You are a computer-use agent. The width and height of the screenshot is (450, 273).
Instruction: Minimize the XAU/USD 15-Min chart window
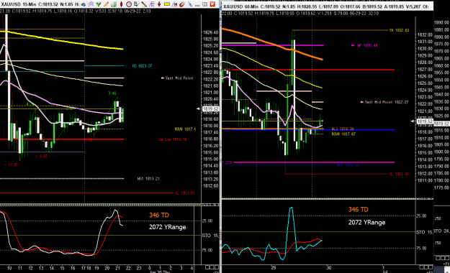click(x=197, y=5)
